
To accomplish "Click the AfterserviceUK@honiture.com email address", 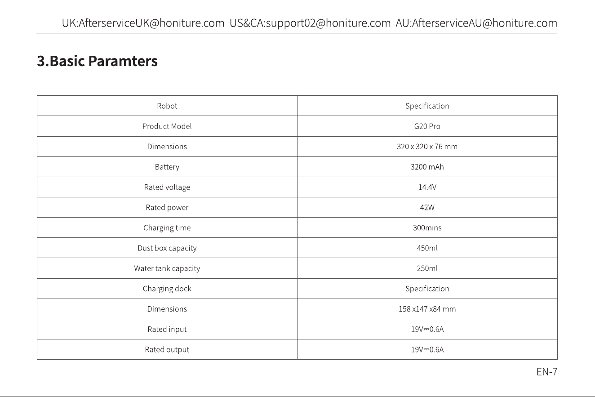I will (151, 23).
